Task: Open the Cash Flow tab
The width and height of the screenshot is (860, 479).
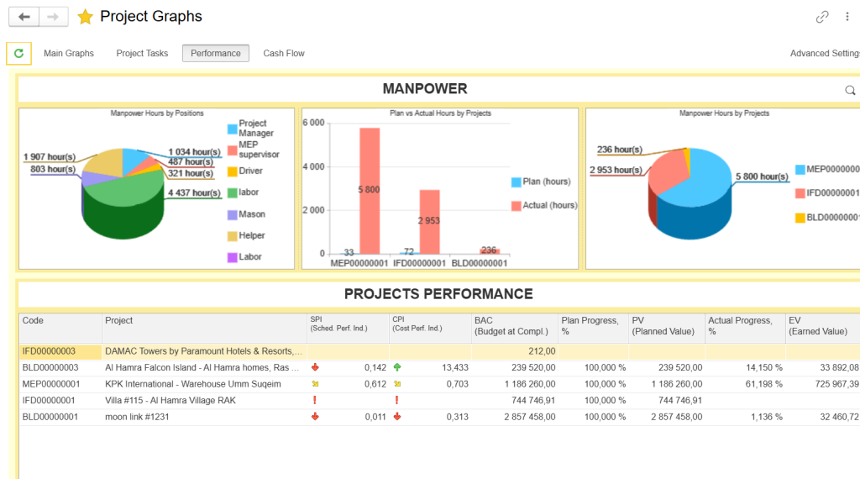Action: point(284,53)
